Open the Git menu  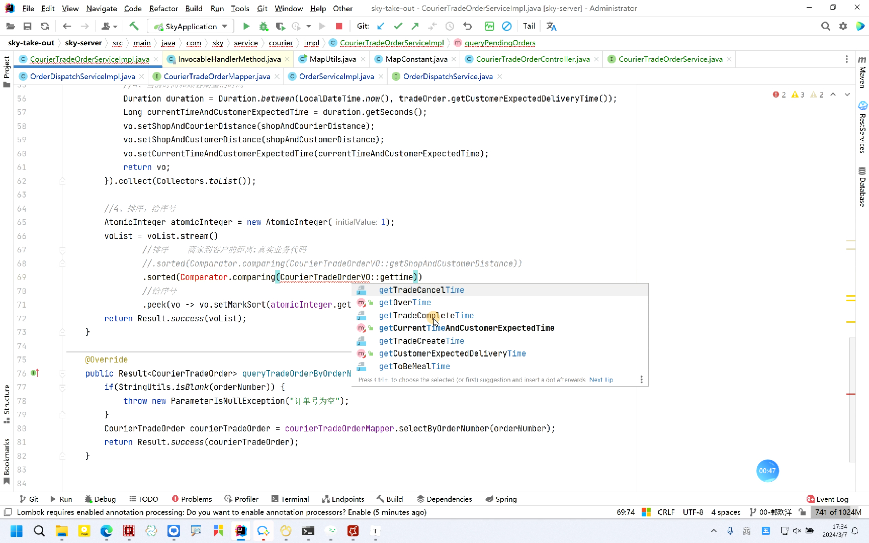tap(262, 9)
